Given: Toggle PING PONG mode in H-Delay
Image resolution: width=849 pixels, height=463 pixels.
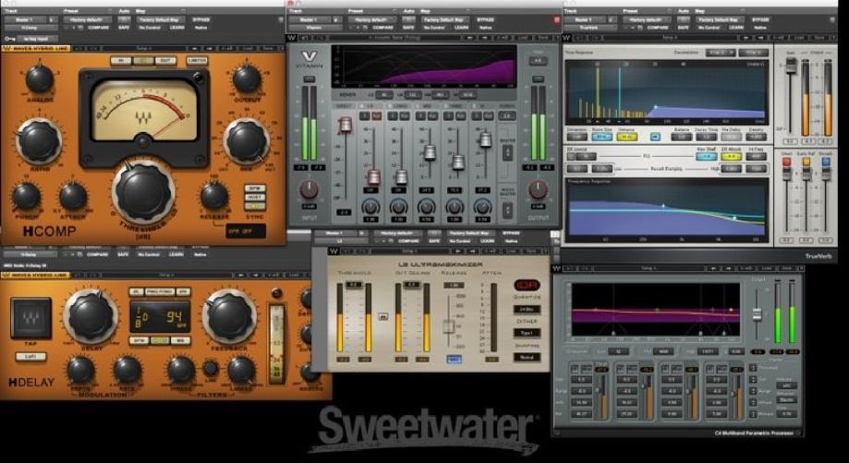Looking at the screenshot, I should pos(160,291).
